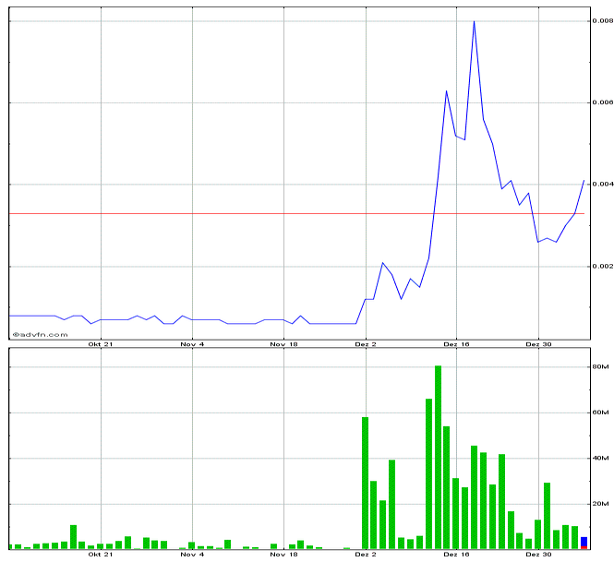This screenshot has width=614, height=562.
Task: Click the small blue last volume bar
Action: tap(584, 542)
